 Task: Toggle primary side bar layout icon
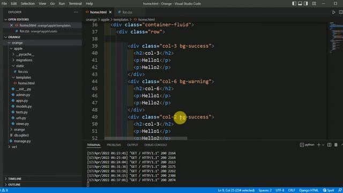[294, 4]
